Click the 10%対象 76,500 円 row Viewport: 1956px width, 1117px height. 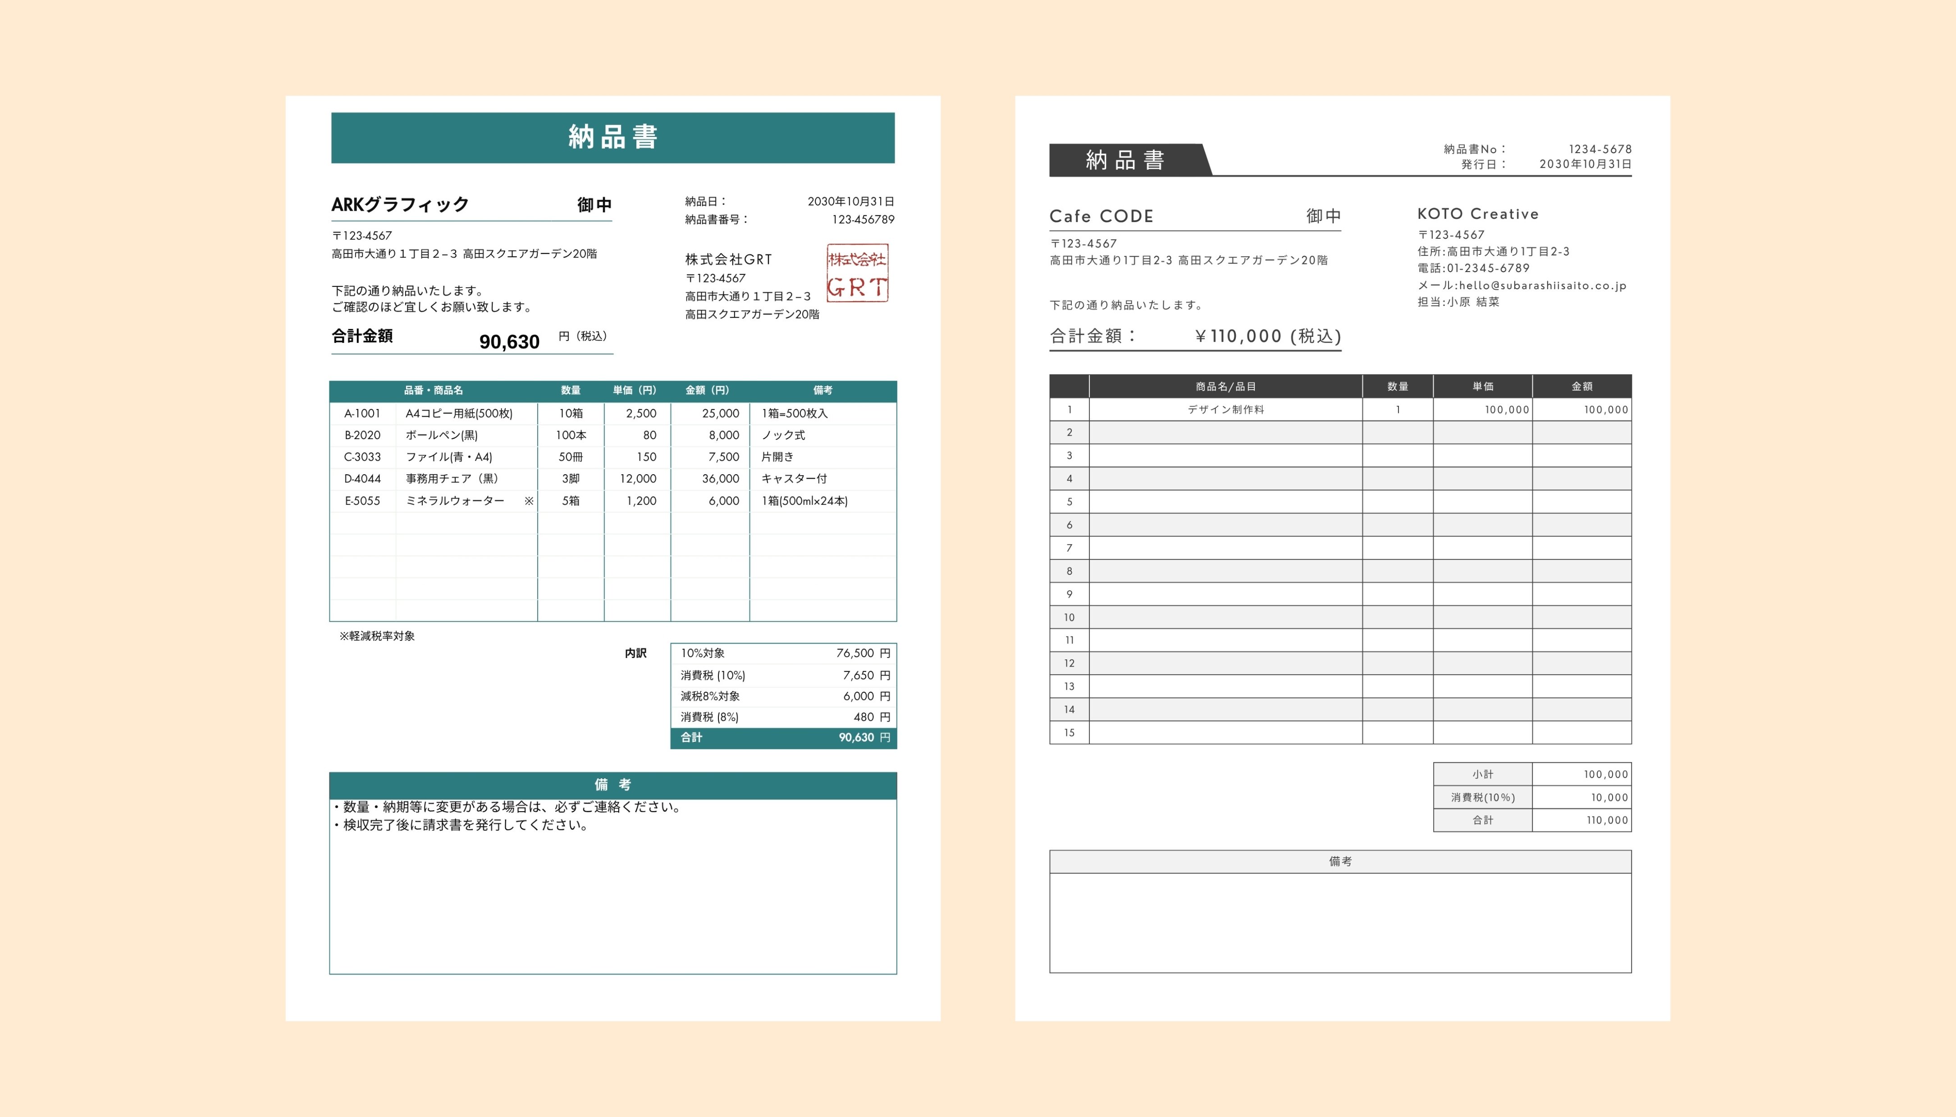pyautogui.click(x=784, y=654)
